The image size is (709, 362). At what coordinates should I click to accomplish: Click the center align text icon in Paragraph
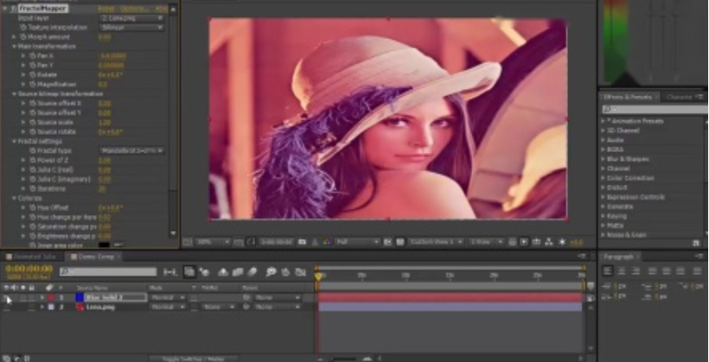click(622, 270)
